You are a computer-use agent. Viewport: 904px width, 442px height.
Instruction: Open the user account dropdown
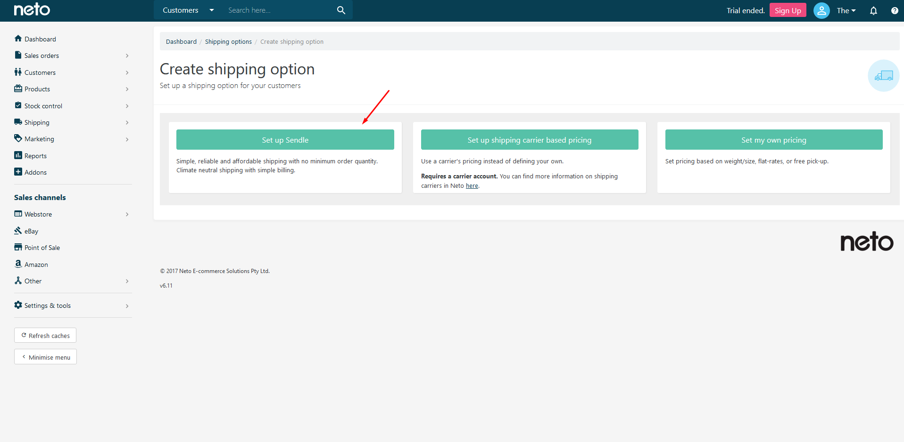pyautogui.click(x=846, y=10)
